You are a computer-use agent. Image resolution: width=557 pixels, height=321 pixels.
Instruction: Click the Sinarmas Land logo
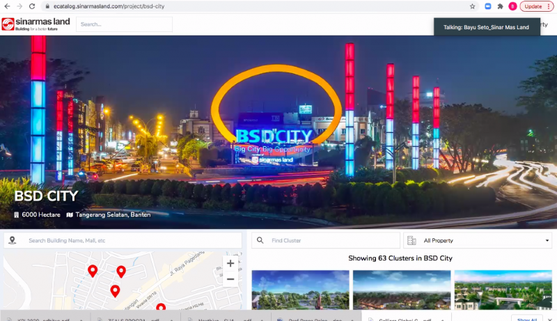coord(36,24)
